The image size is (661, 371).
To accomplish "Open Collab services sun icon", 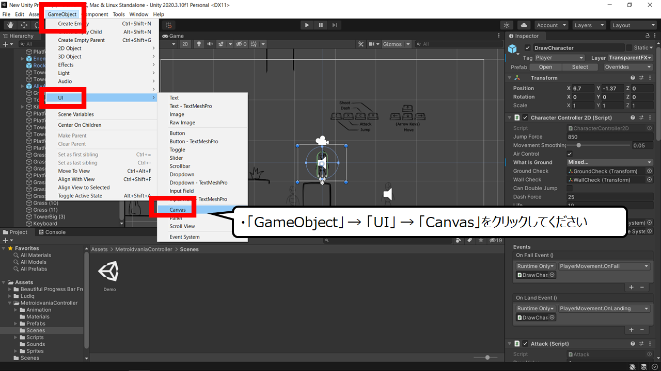I will pyautogui.click(x=507, y=25).
